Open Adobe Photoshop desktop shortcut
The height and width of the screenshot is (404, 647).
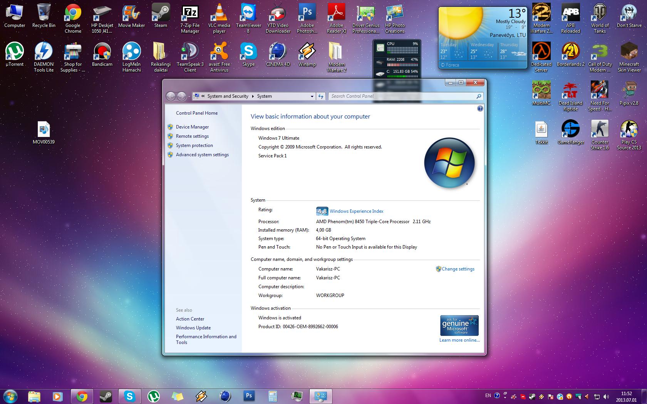pyautogui.click(x=307, y=18)
